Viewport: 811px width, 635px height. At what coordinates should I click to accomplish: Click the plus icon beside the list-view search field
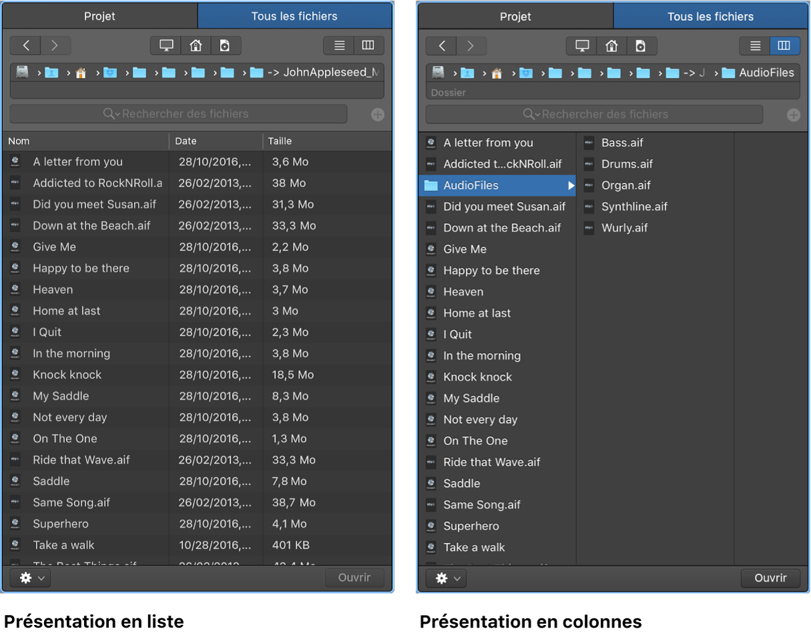(377, 115)
